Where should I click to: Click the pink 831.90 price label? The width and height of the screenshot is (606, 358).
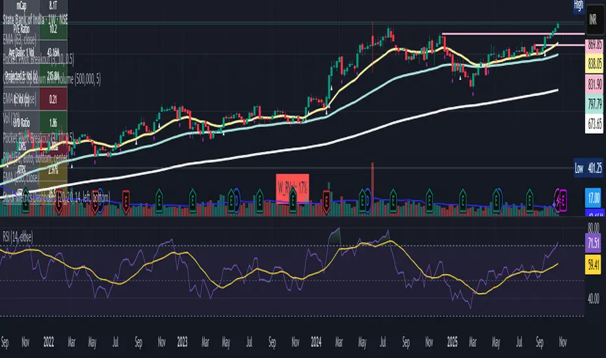[x=594, y=84]
